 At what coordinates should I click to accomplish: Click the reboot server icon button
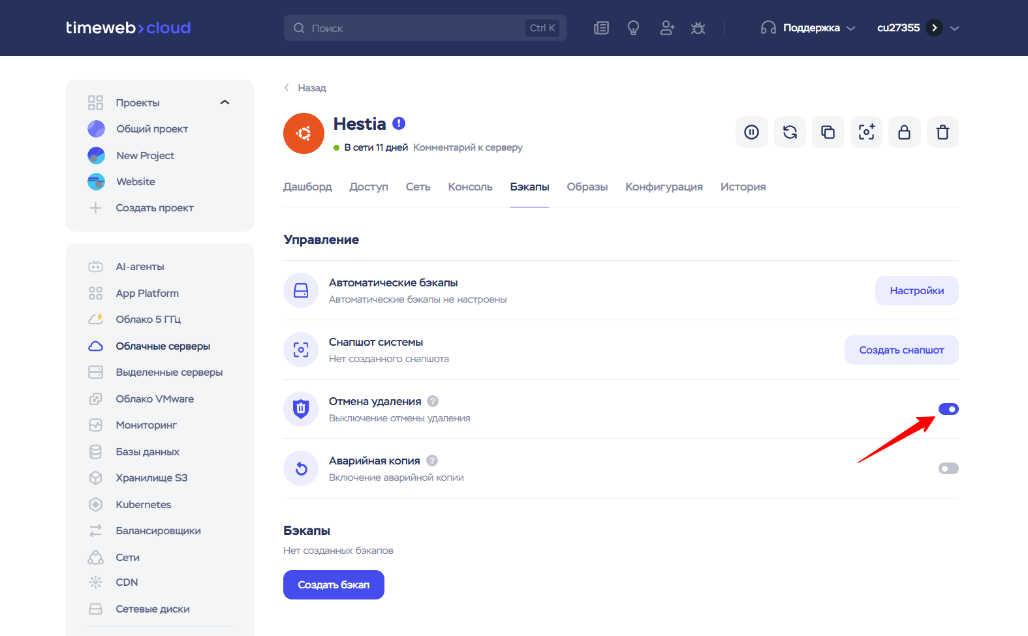click(790, 132)
